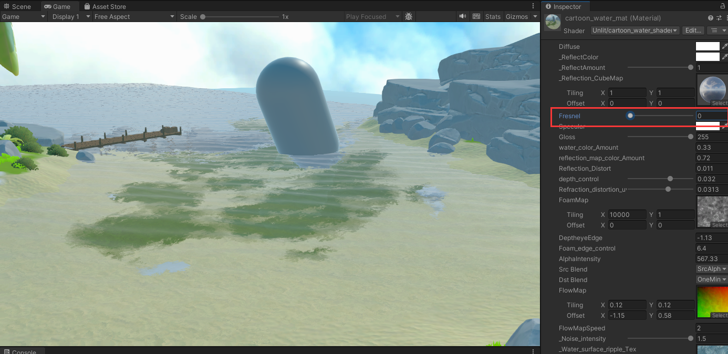Click the Gloss slider
Viewport: 728px width, 354px height.
pos(660,137)
